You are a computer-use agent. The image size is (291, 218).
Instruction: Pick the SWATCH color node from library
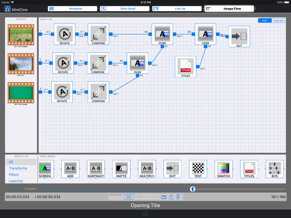pyautogui.click(x=223, y=169)
